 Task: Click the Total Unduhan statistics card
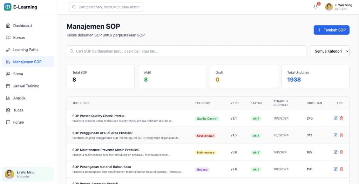pyautogui.click(x=315, y=76)
